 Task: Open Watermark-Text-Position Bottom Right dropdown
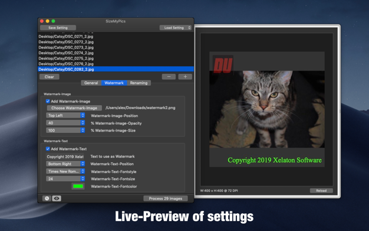[65, 164]
